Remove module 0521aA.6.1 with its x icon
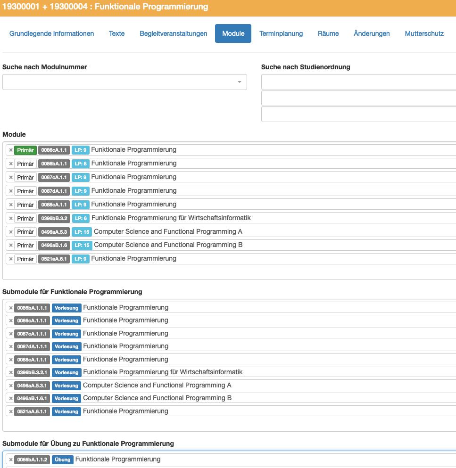This screenshot has width=456, height=468. pyautogui.click(x=11, y=259)
